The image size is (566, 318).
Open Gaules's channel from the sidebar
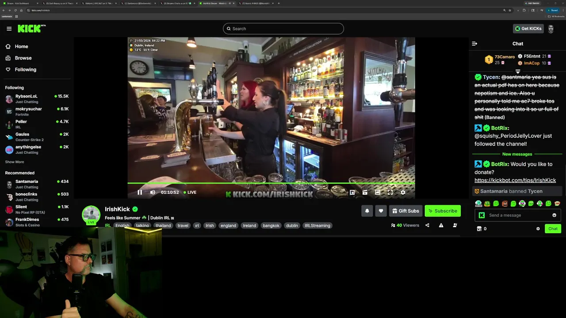click(x=37, y=137)
